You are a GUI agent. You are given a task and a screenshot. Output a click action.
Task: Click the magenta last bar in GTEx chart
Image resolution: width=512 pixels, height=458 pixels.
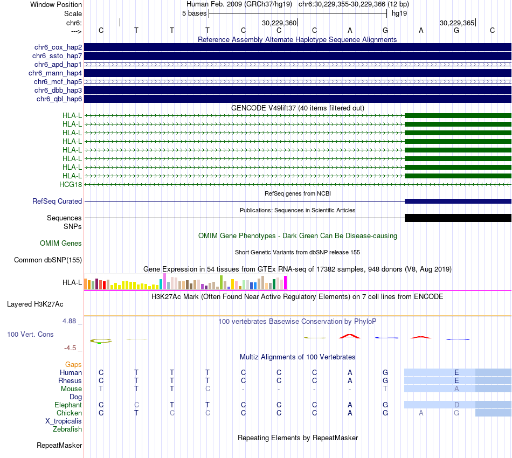(286, 283)
